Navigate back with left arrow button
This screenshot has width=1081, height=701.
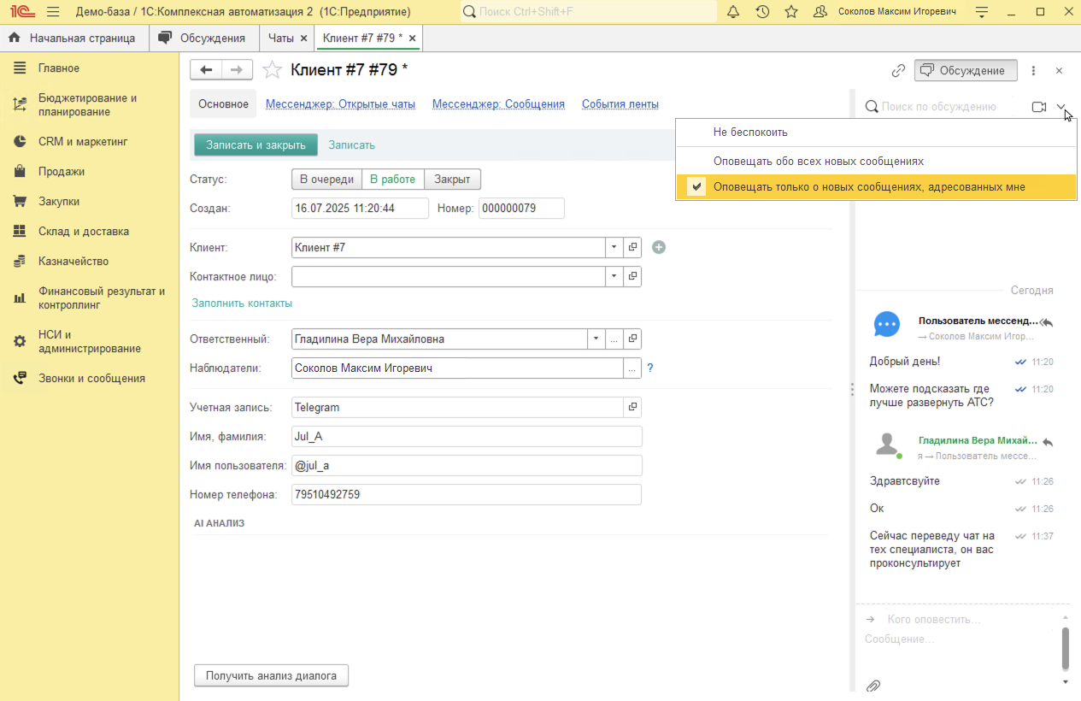206,70
